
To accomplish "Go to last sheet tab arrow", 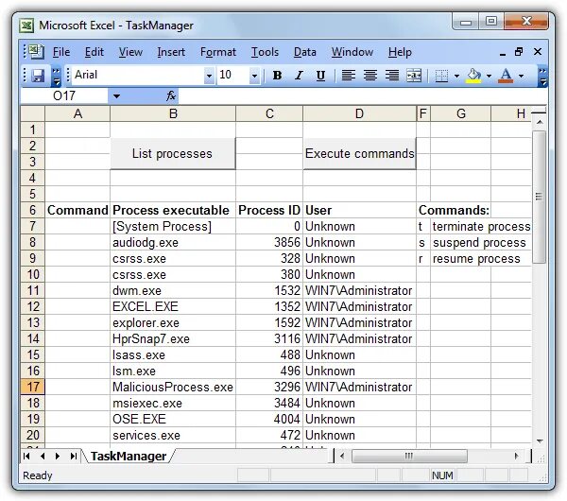I will pos(74,457).
